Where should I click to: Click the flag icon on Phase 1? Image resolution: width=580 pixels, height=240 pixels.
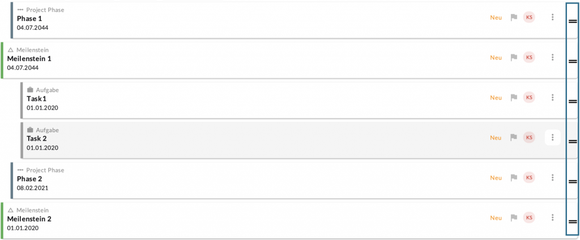514,18
